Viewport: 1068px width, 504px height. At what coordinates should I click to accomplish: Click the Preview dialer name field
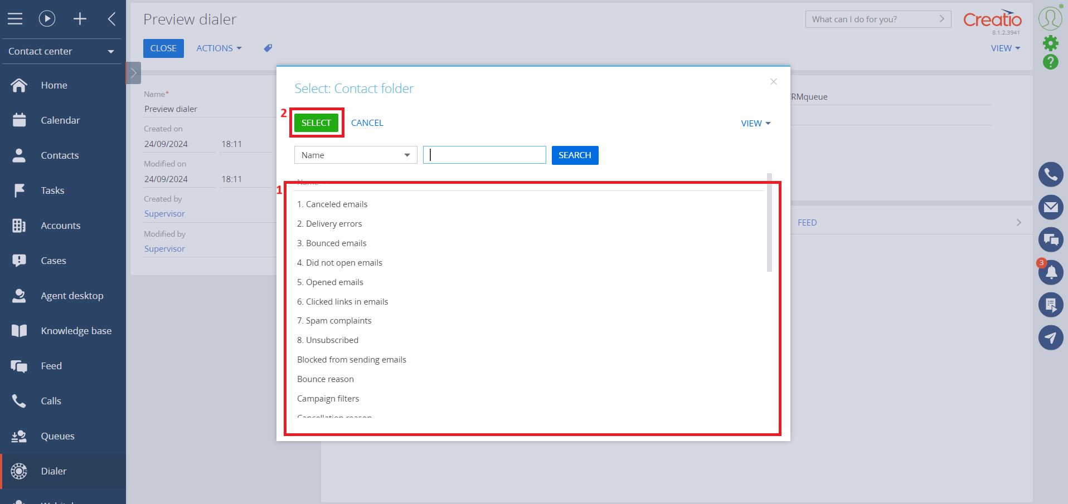click(210, 109)
